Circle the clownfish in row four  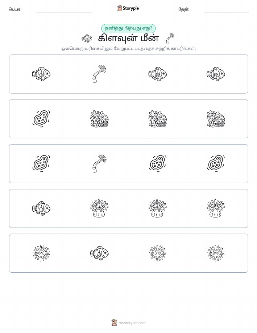coord(41,208)
